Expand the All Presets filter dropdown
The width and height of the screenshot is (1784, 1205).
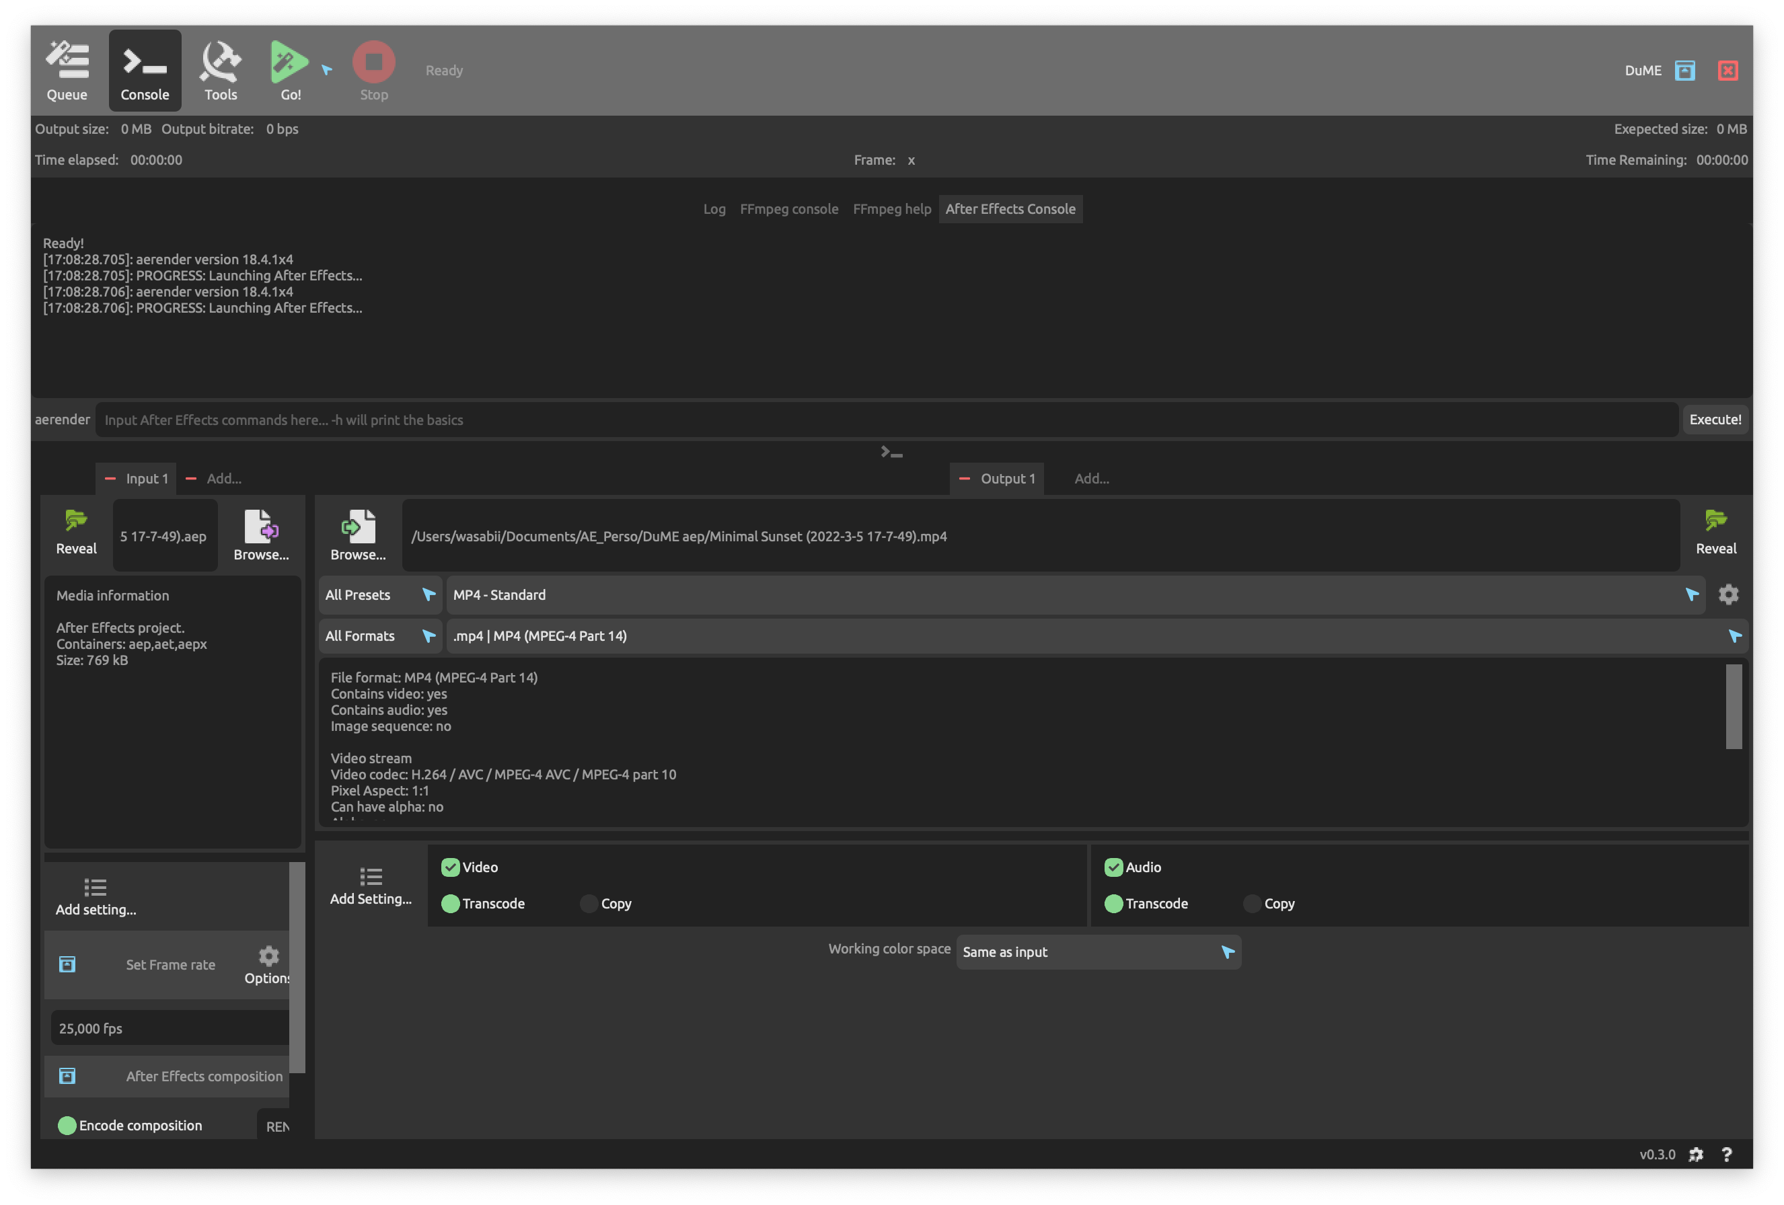pos(380,595)
